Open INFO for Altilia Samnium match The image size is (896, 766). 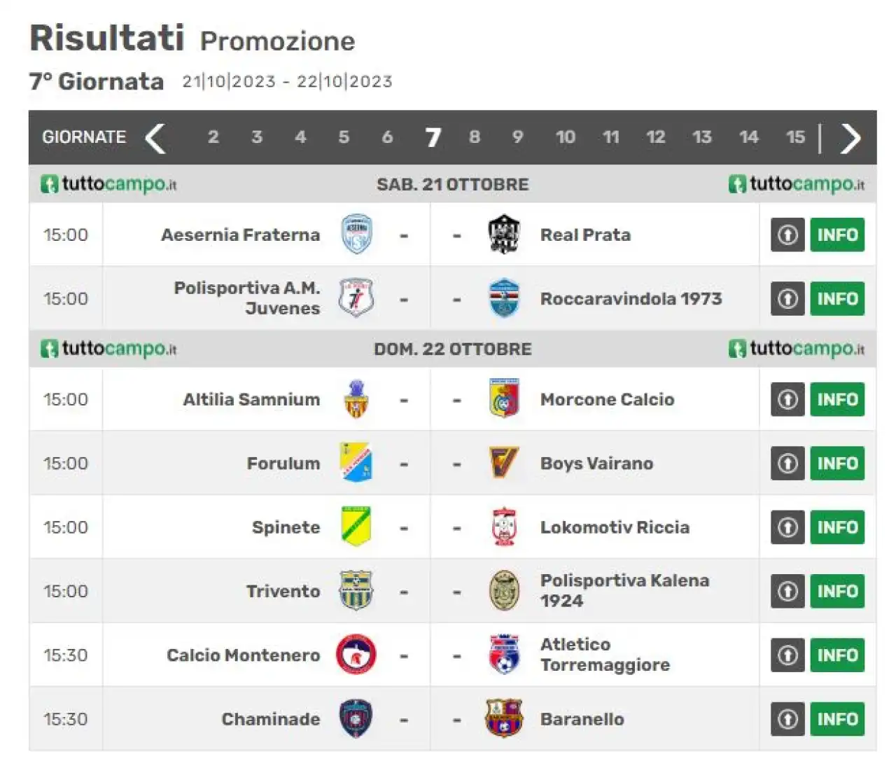837,400
